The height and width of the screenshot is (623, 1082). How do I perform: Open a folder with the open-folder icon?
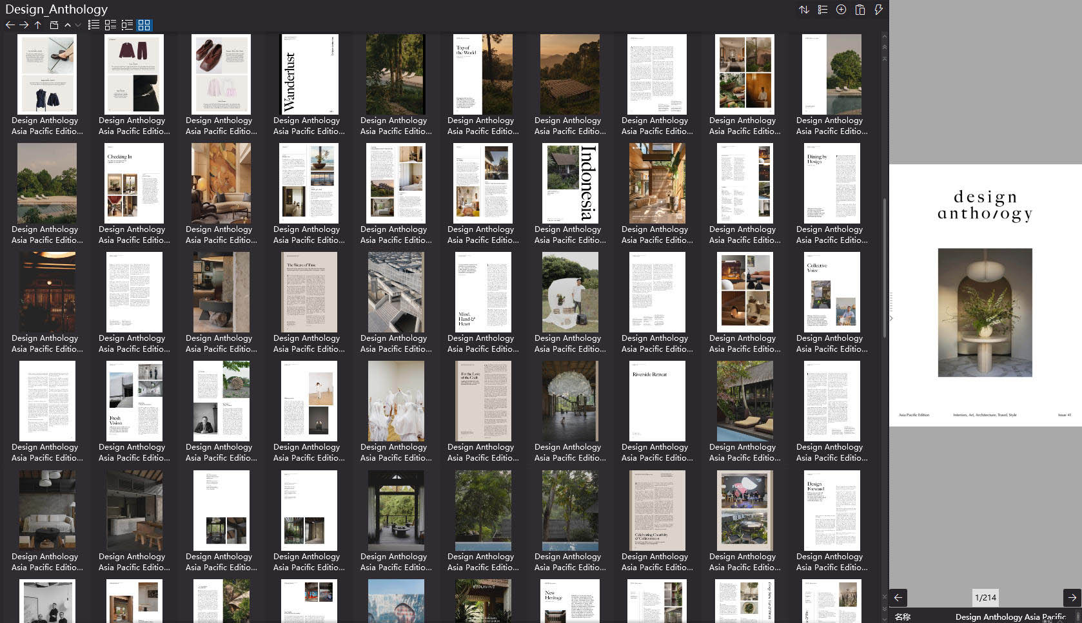pyautogui.click(x=54, y=24)
